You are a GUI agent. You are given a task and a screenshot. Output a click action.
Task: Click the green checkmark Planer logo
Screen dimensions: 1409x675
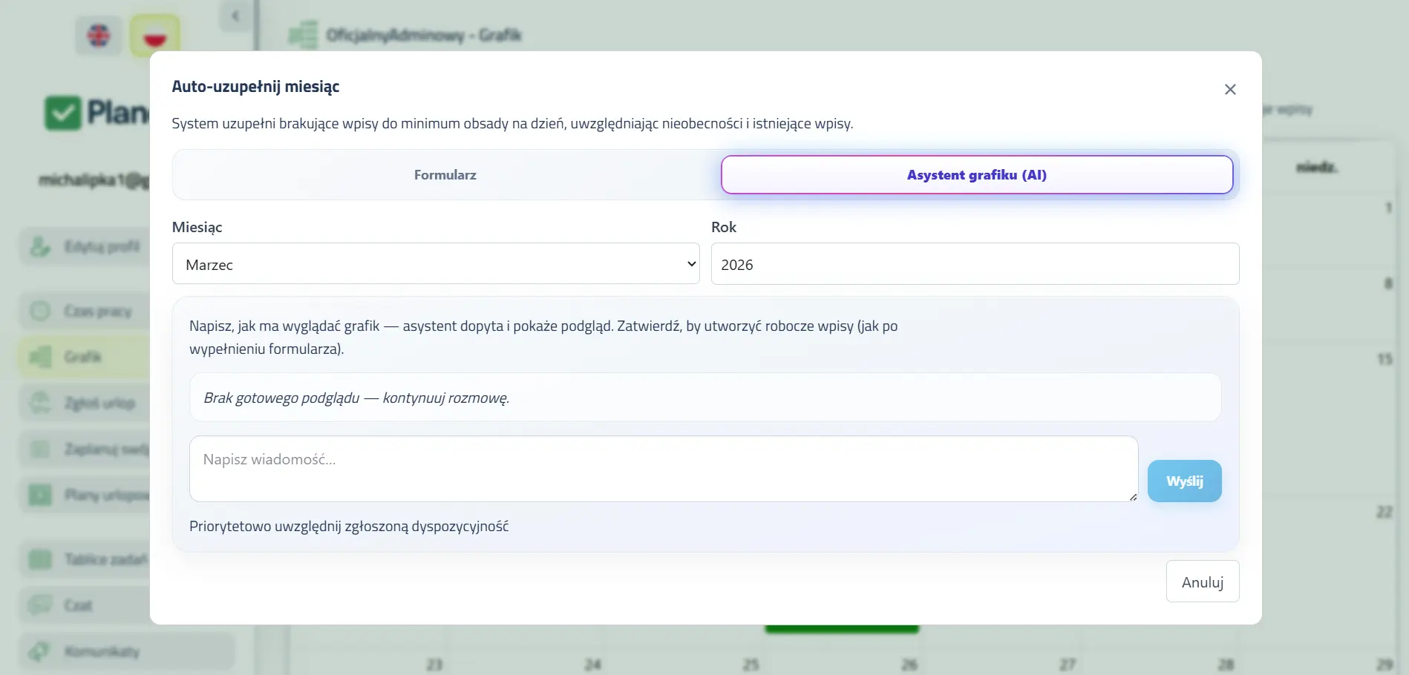[63, 113]
